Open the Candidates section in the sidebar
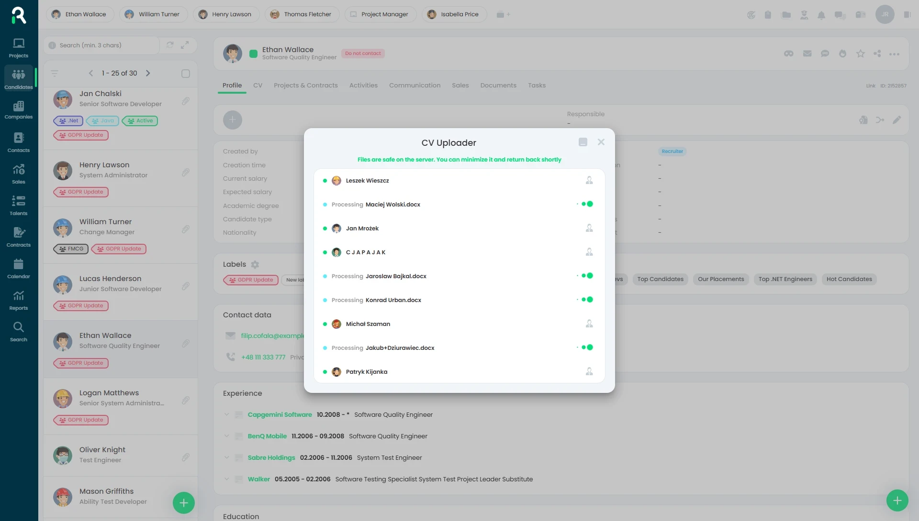 tap(18, 77)
